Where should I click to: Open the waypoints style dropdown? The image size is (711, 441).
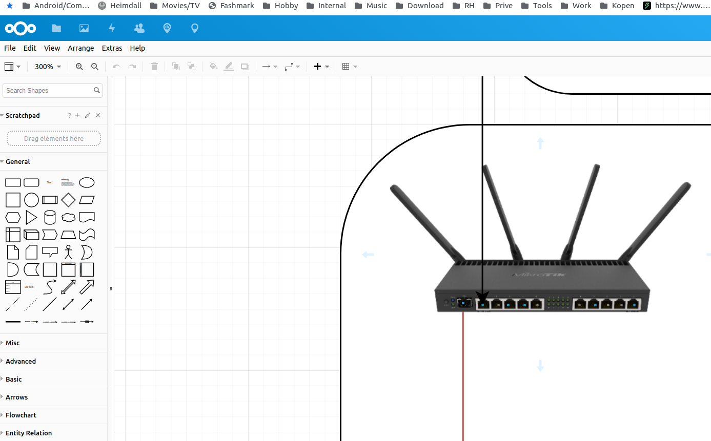click(292, 67)
